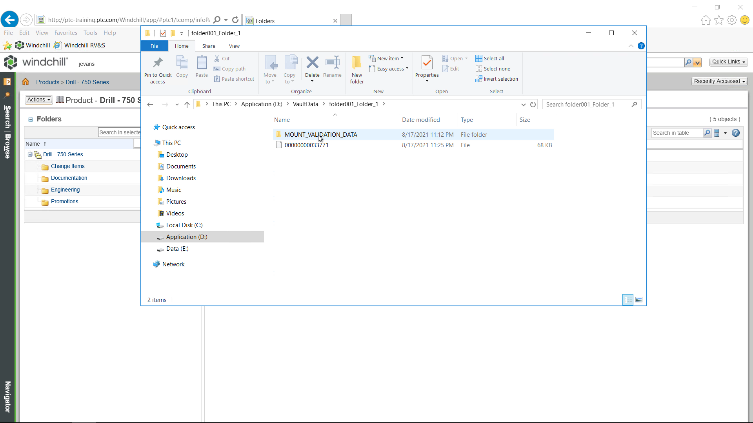The height and width of the screenshot is (423, 753).
Task: Click Explorer help question mark icon
Action: click(x=641, y=46)
